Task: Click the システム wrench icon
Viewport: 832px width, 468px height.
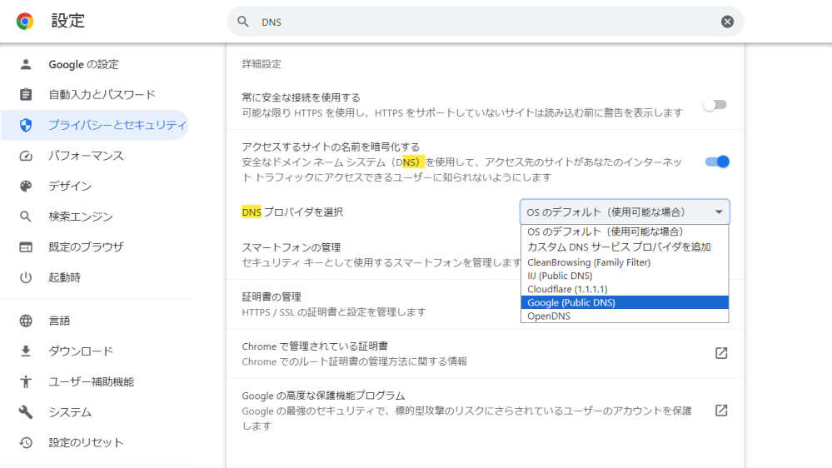Action: click(26, 412)
